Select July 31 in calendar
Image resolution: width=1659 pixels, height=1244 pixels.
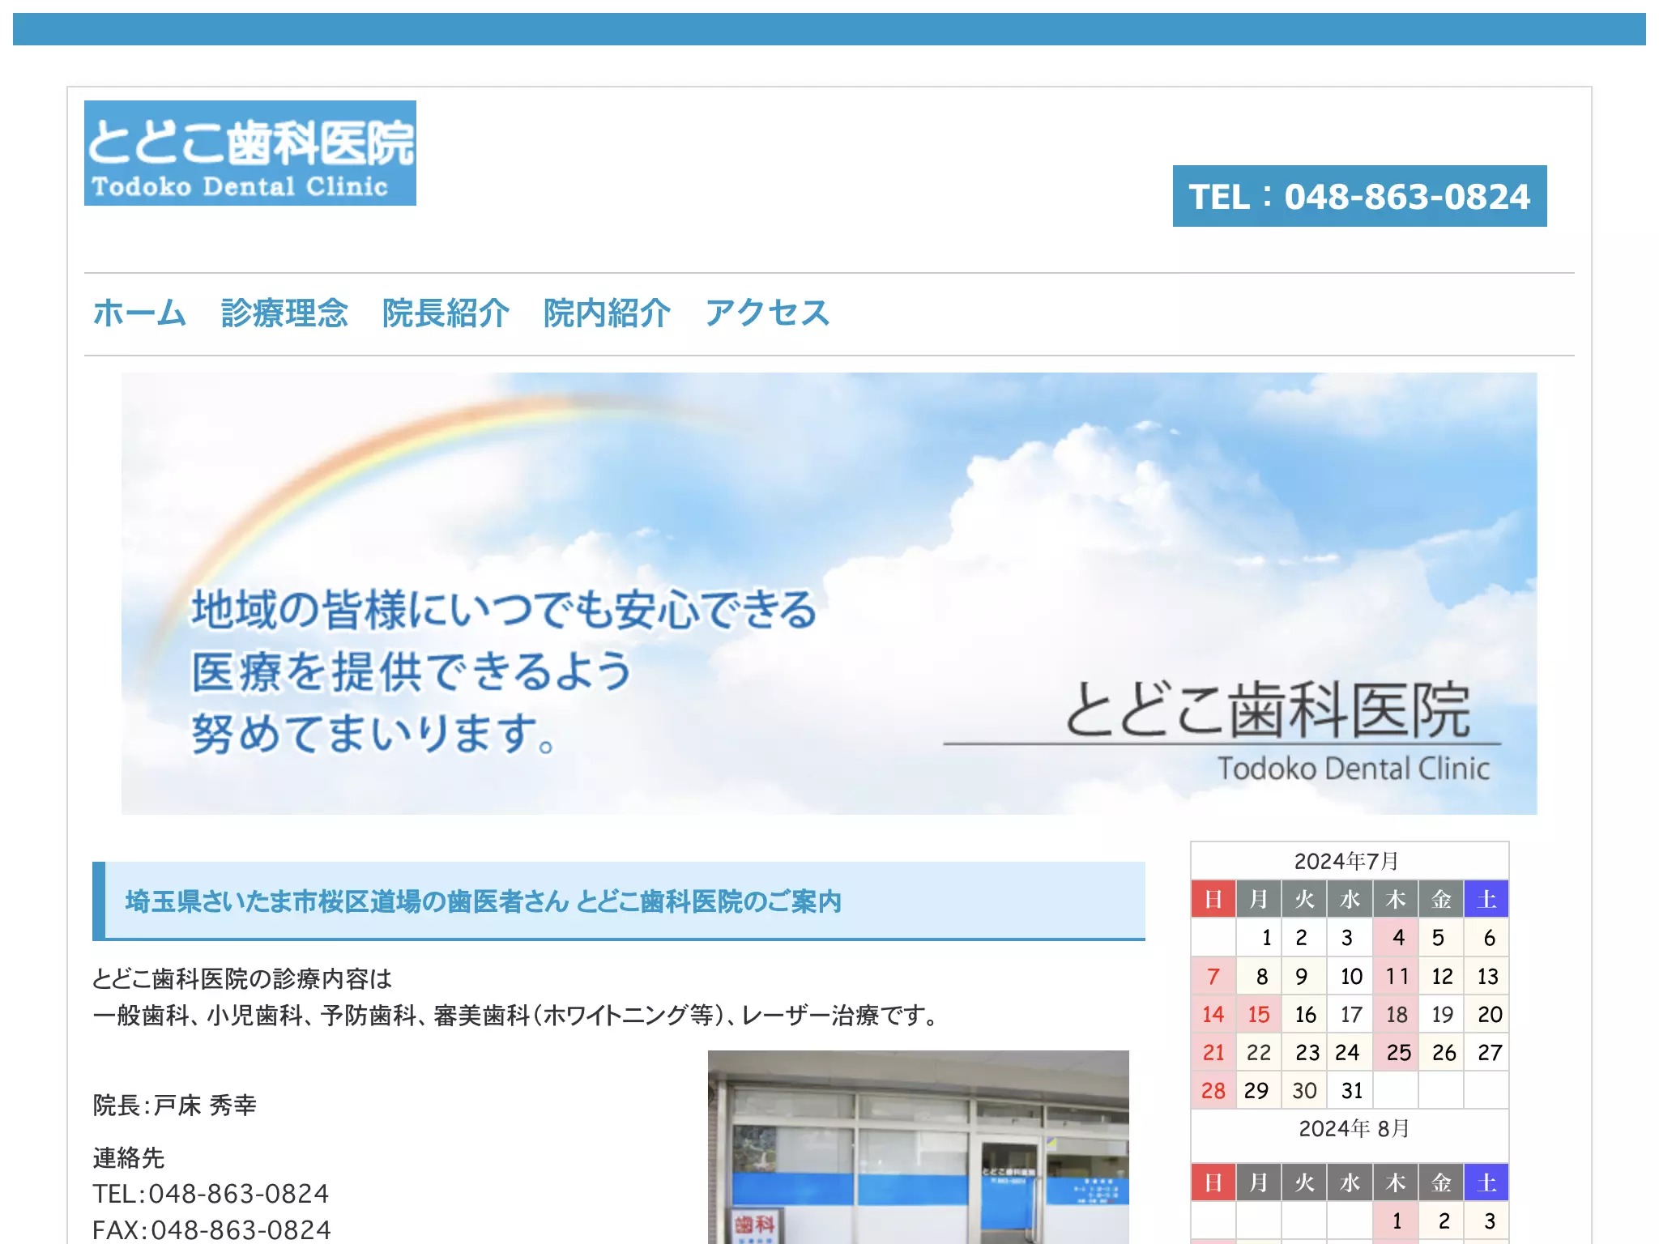(x=1350, y=1090)
